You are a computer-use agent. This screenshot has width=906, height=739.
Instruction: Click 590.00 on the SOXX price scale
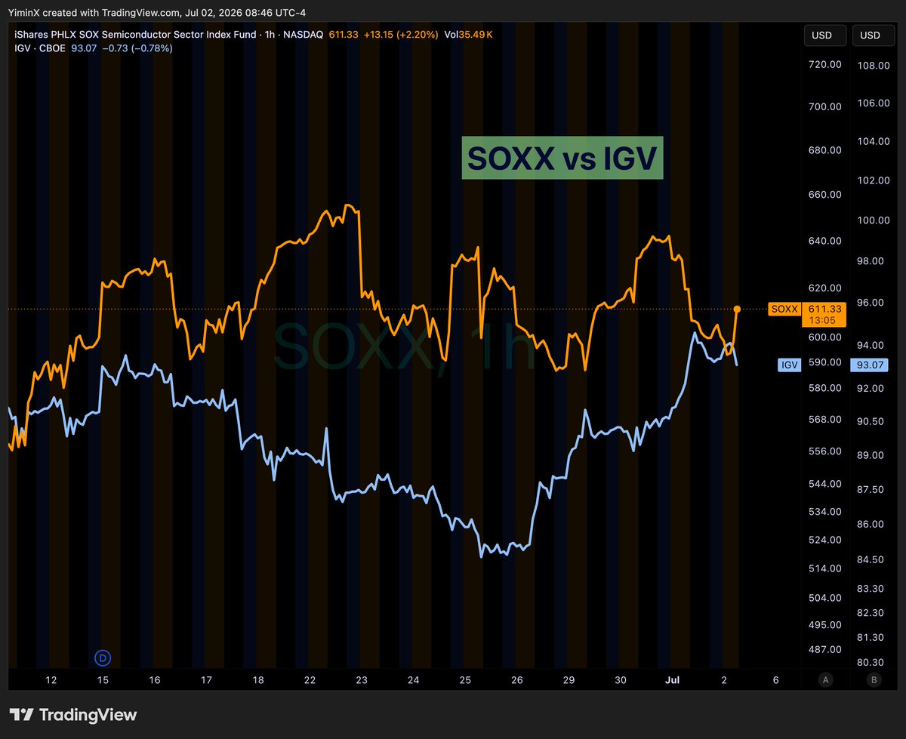pyautogui.click(x=824, y=362)
